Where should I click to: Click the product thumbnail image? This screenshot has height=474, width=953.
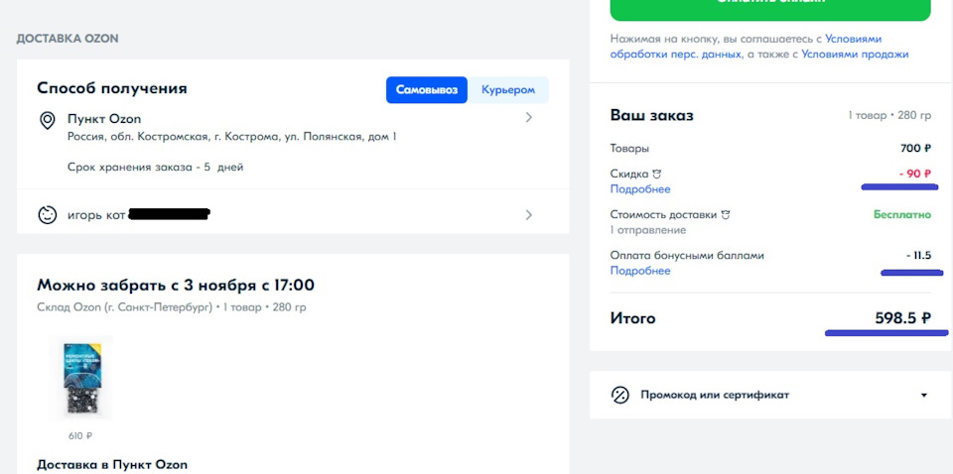[x=80, y=379]
